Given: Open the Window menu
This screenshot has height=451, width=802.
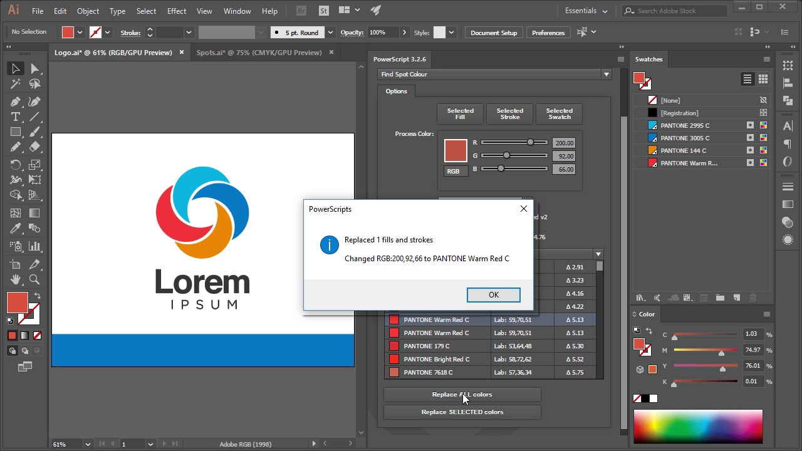Looking at the screenshot, I should [x=237, y=11].
